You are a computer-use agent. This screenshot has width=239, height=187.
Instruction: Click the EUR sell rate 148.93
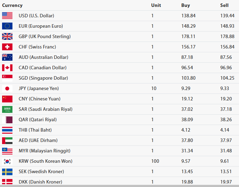click(x=227, y=26)
